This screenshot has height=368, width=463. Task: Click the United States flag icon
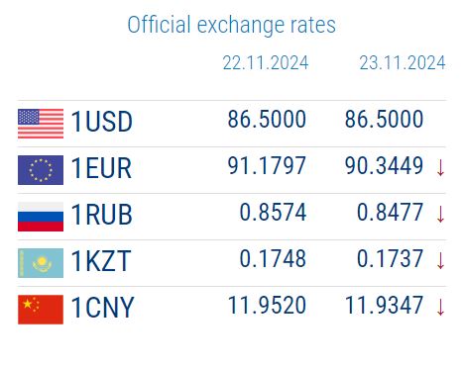[41, 124]
